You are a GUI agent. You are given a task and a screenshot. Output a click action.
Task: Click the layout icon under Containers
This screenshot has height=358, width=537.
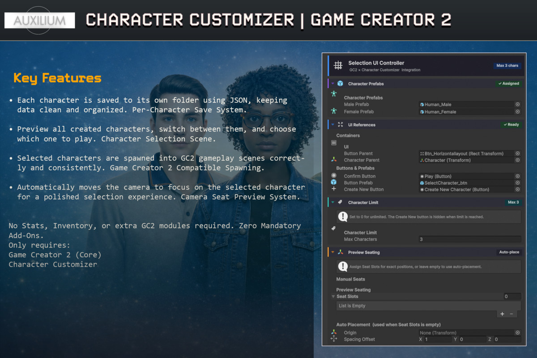(x=333, y=143)
